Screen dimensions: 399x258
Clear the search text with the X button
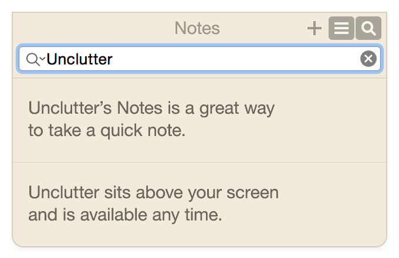click(368, 59)
